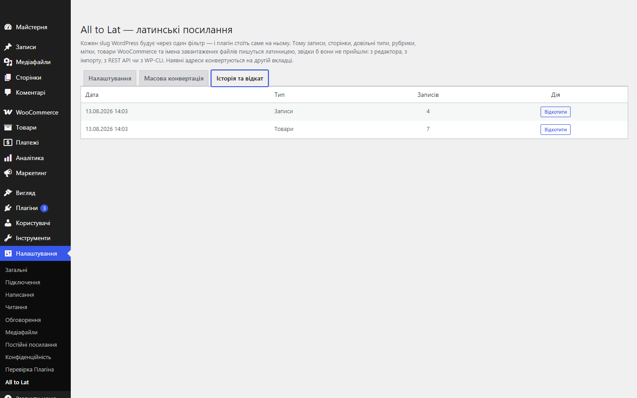
Task: Click the Плагіни plug icon
Action: pos(8,208)
